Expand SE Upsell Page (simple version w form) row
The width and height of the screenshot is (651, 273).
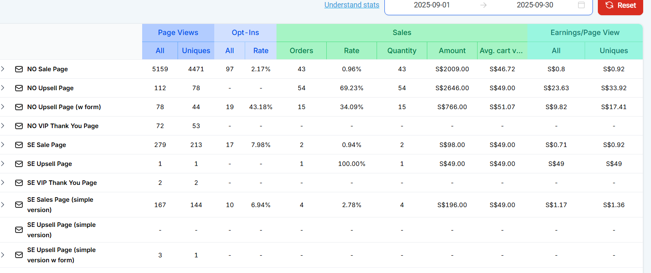[3, 255]
